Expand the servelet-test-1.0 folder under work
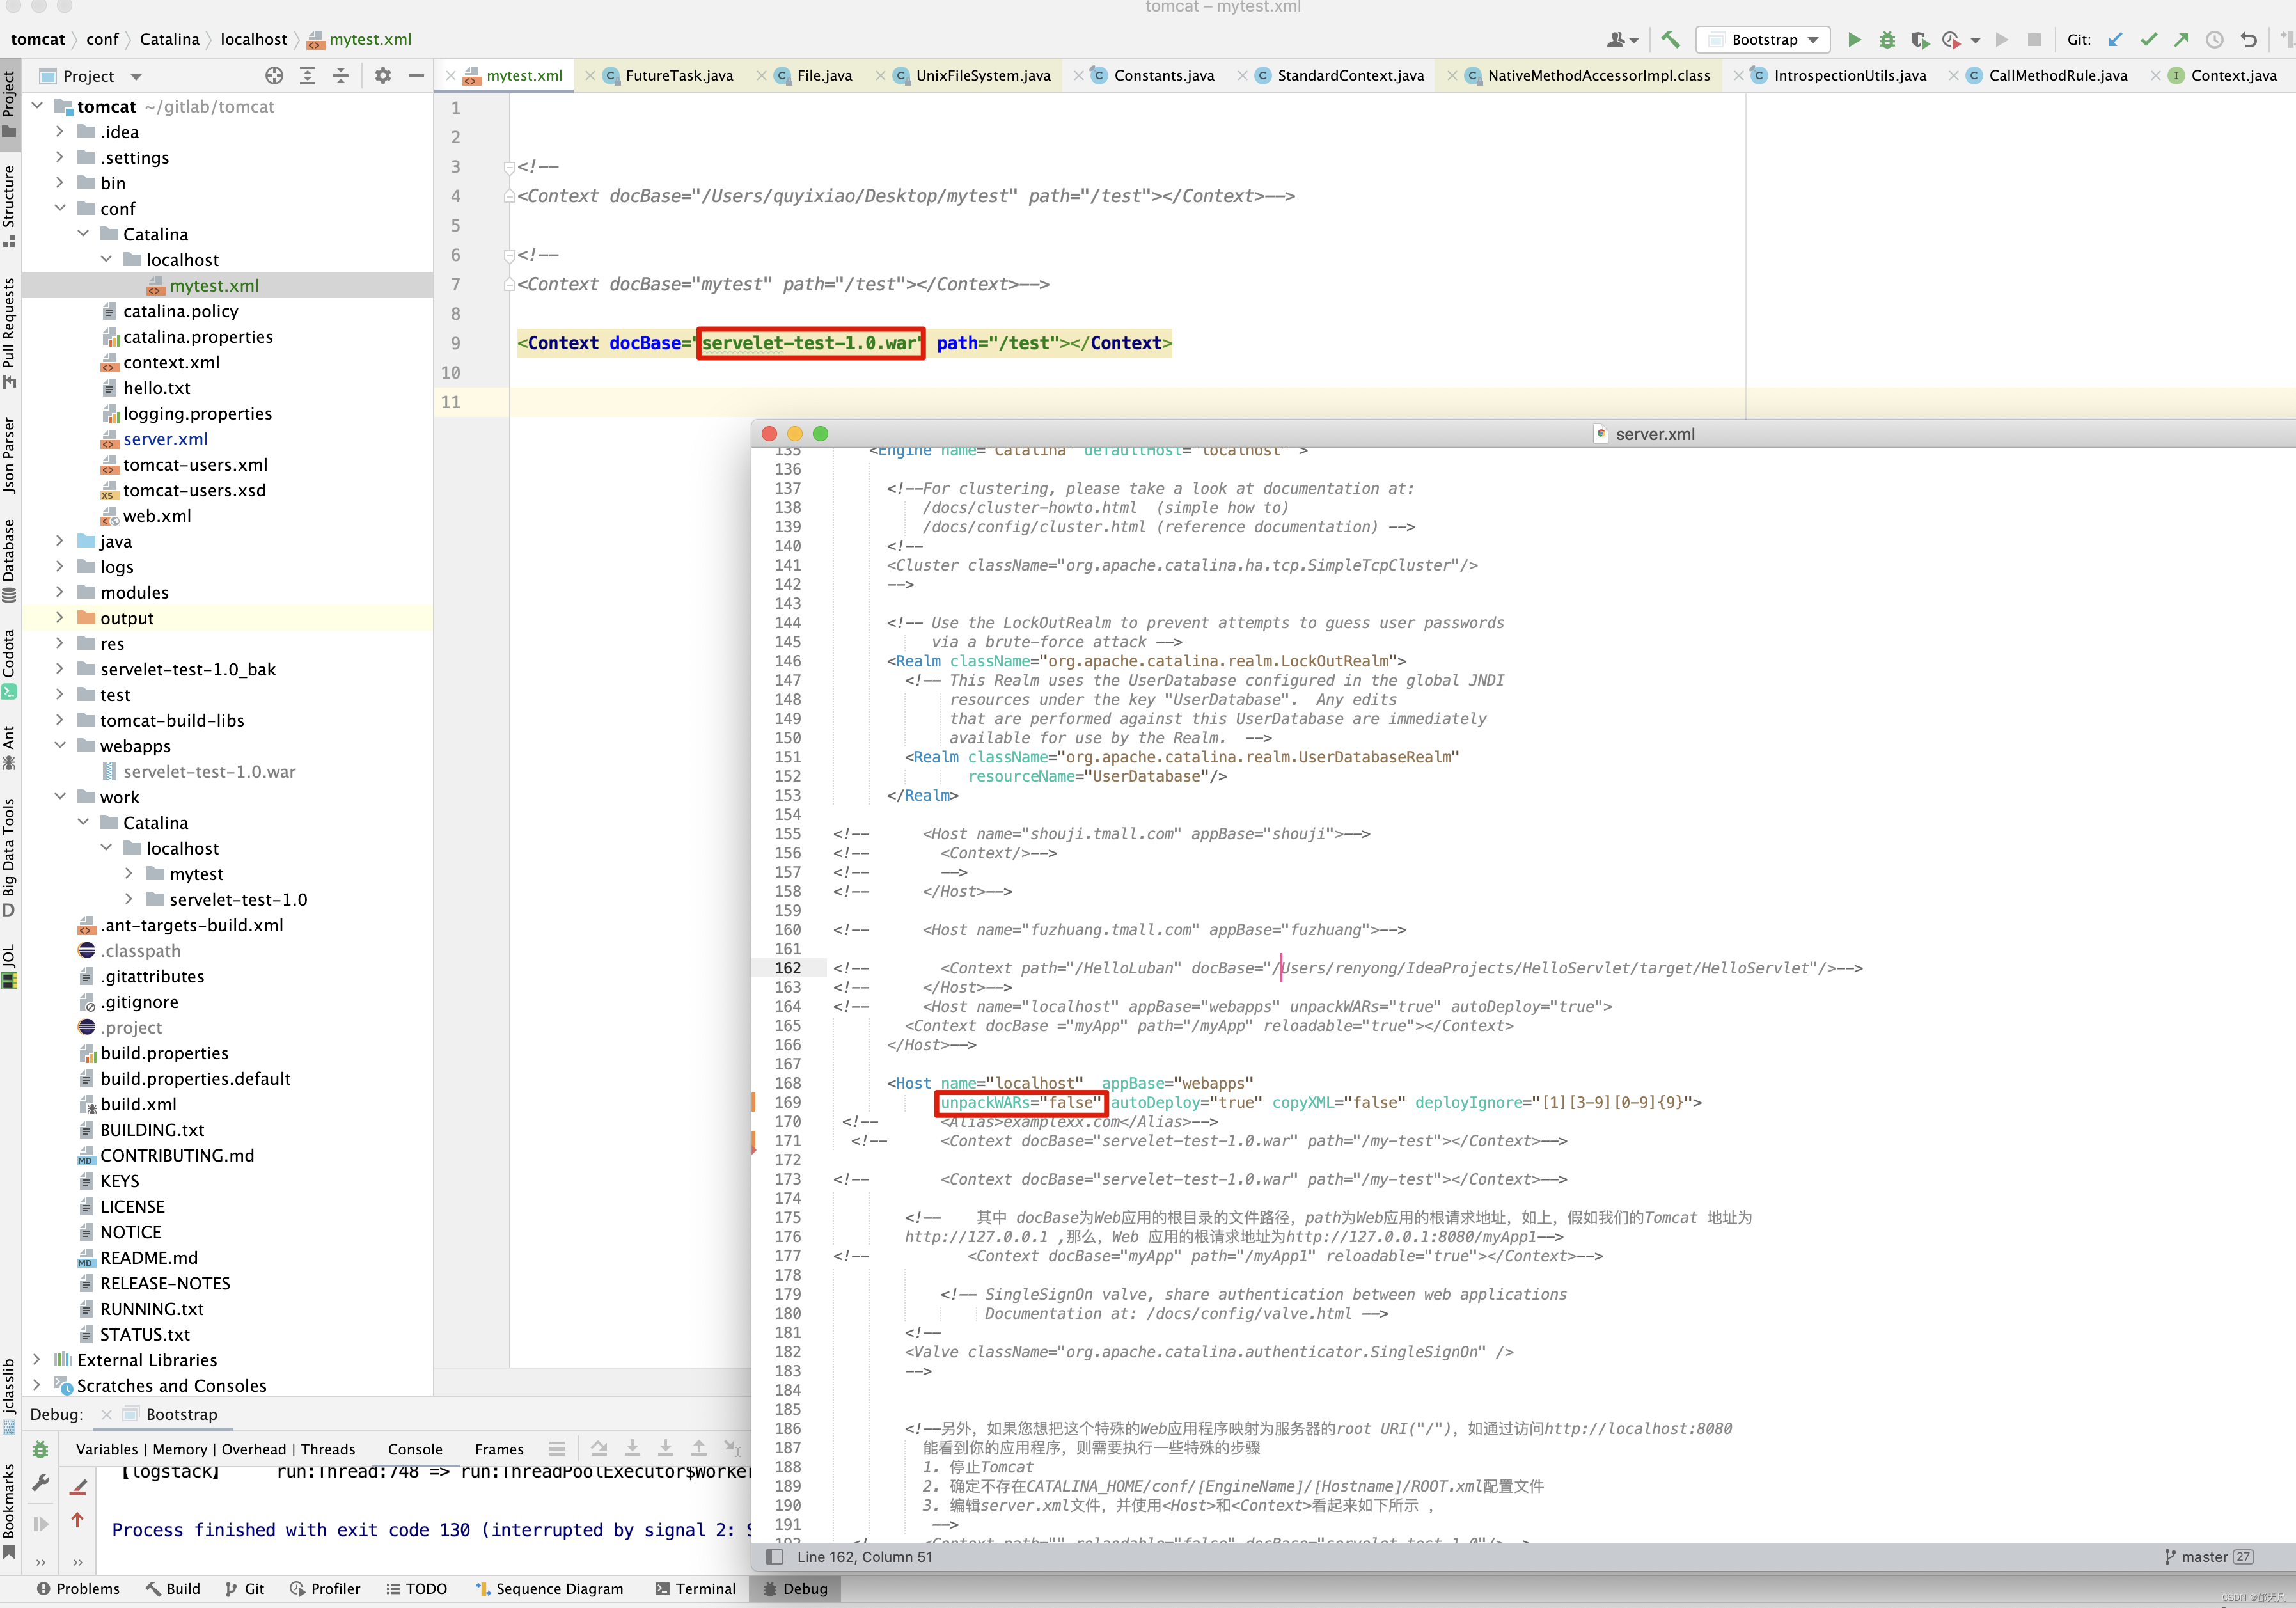The image size is (2296, 1608). (129, 900)
